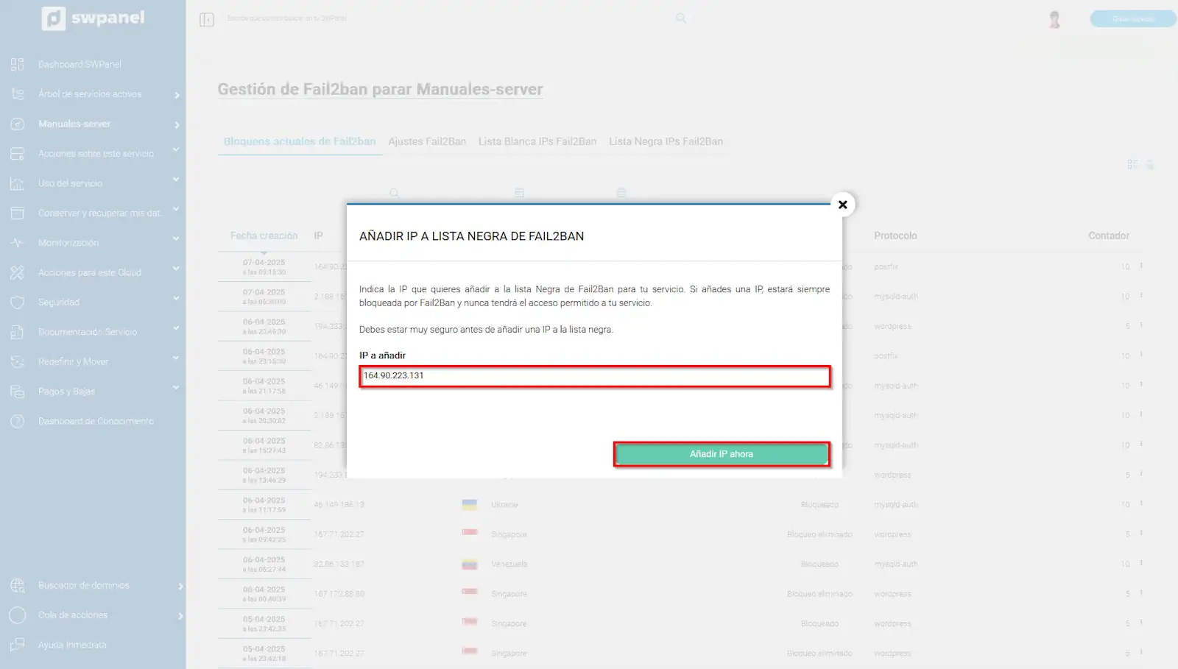This screenshot has height=669, width=1178.
Task: Expand Acciones sobre este servicio arrow
Action: click(x=176, y=150)
